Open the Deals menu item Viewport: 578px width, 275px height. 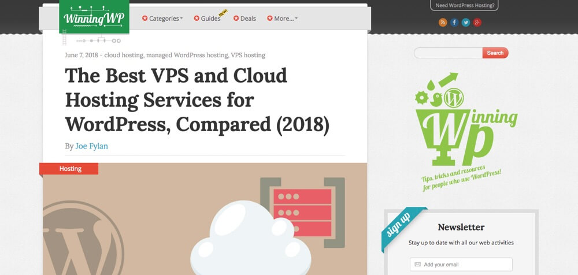click(244, 18)
